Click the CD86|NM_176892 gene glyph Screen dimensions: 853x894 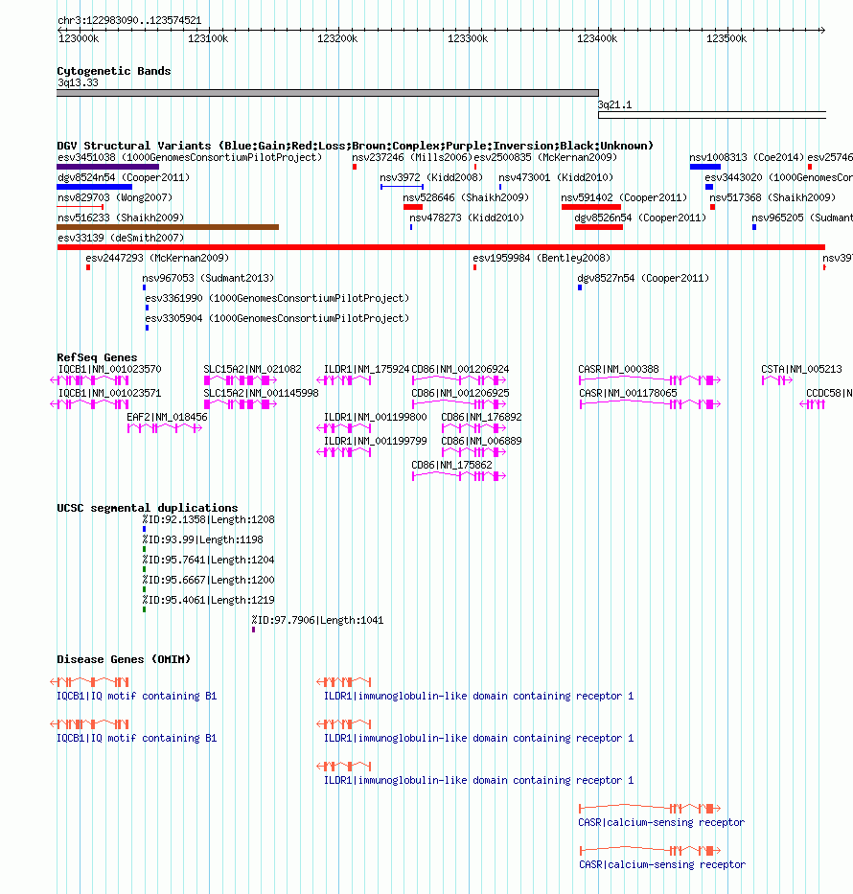pos(473,428)
